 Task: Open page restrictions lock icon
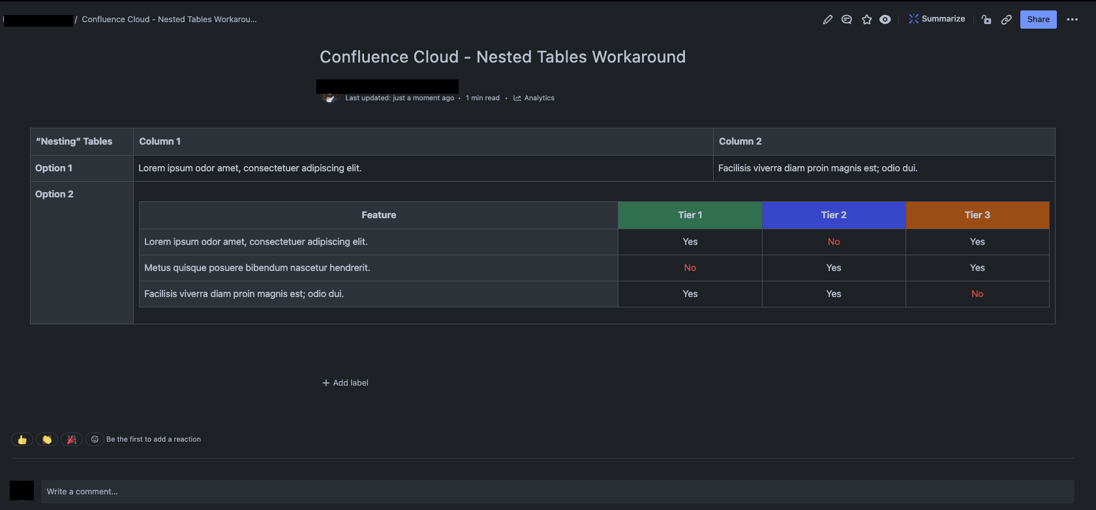point(986,20)
